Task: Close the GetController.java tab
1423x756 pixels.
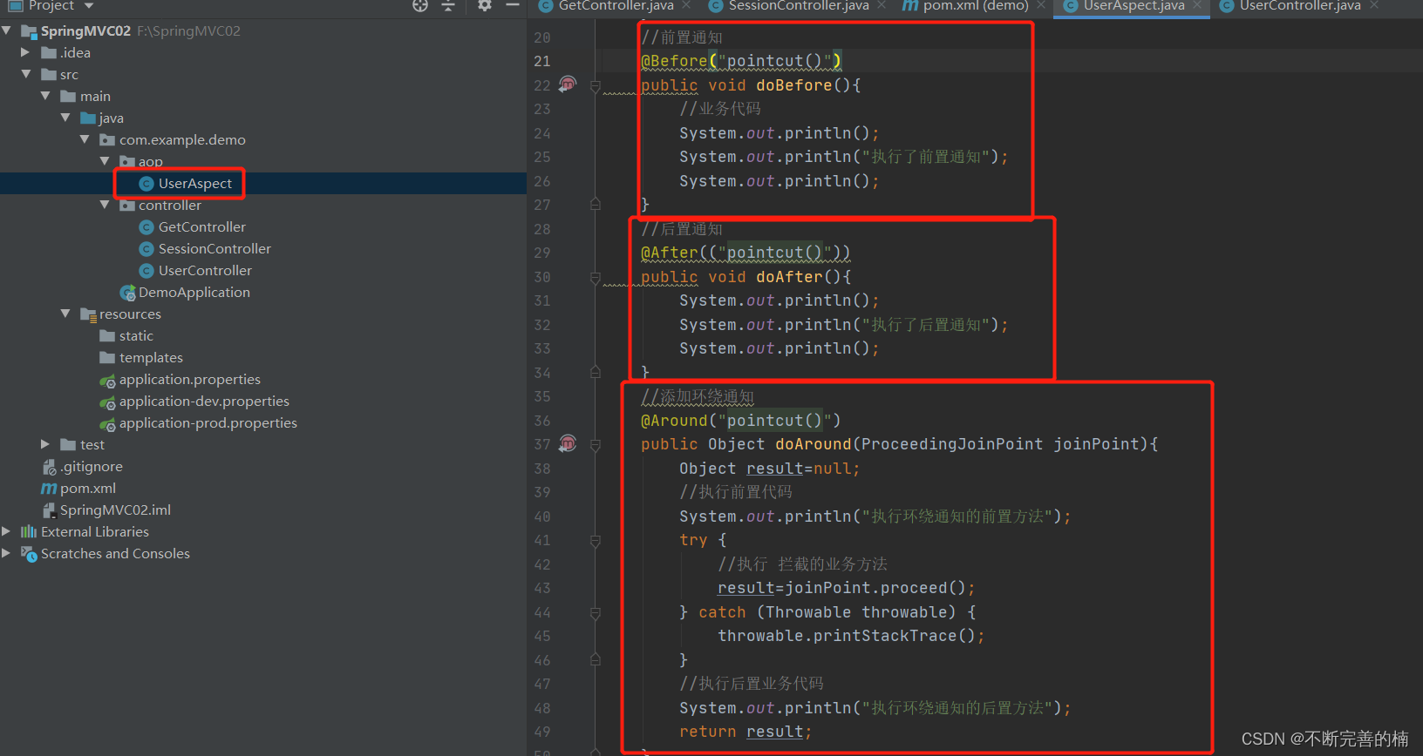Action: pos(686,5)
